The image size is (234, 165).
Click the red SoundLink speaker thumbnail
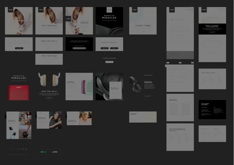click(19, 92)
